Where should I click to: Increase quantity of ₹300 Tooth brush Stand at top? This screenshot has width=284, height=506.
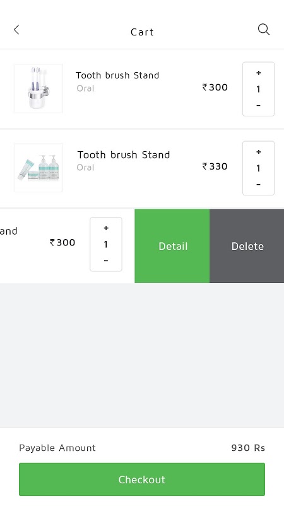pyautogui.click(x=258, y=73)
